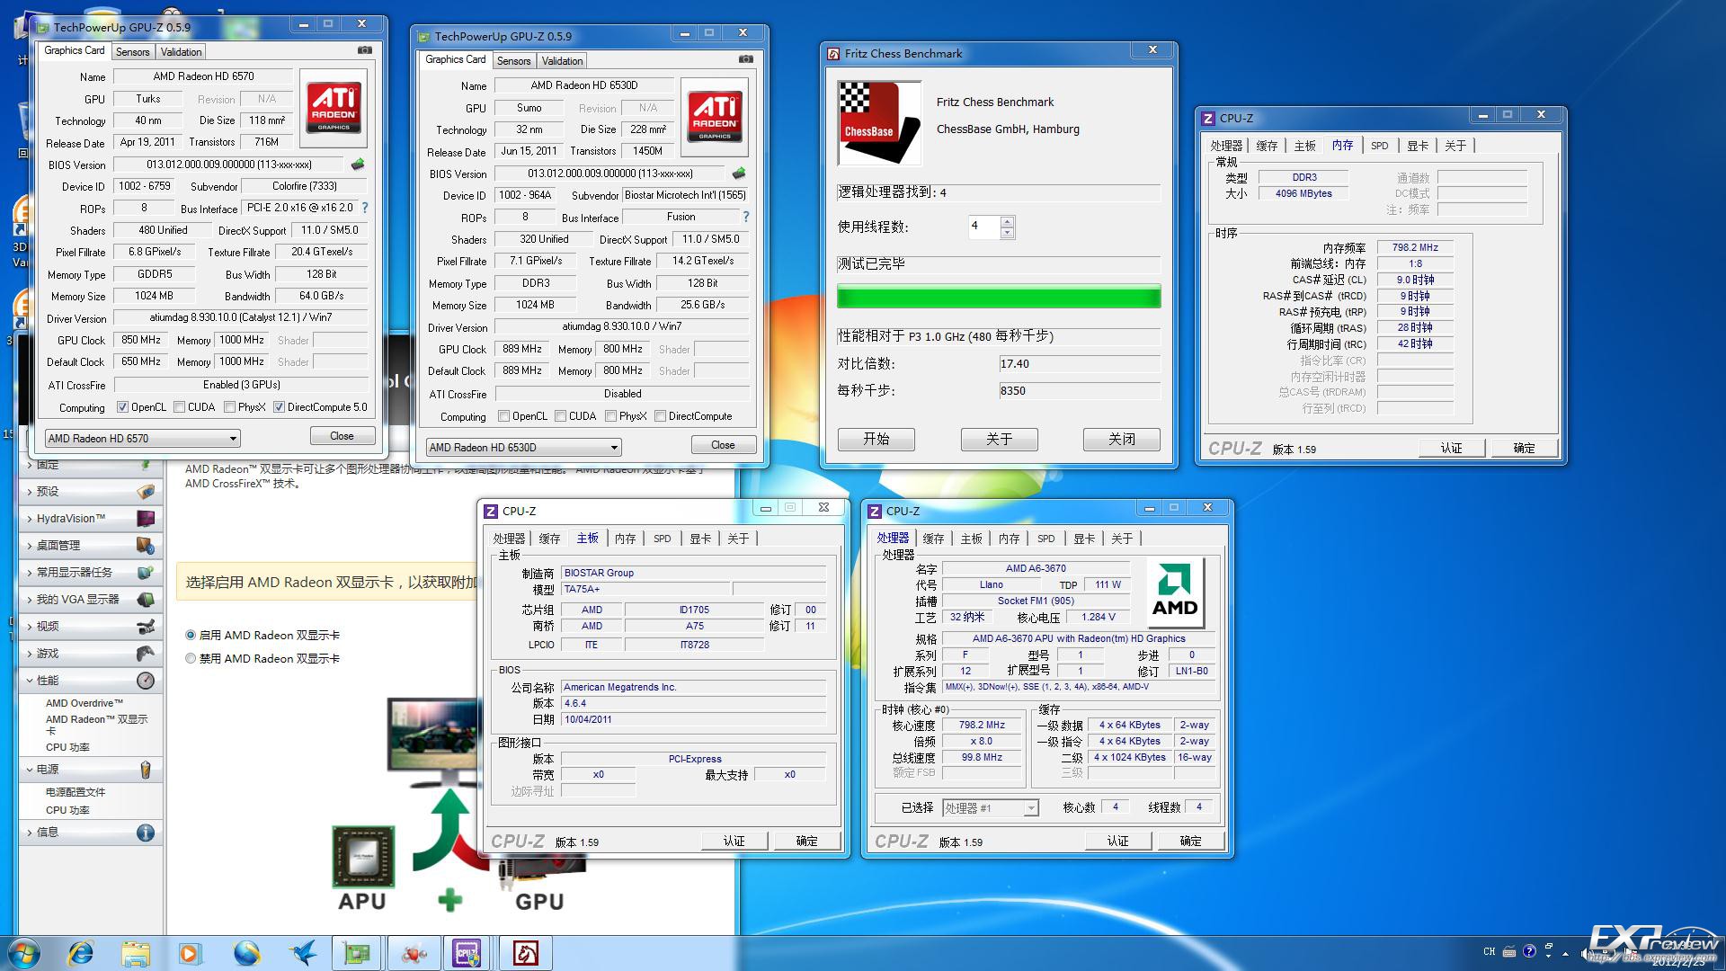Select 启用 AMD Radeon 双显示卡 radio button
Screen dimensions: 1726x971
tap(191, 635)
